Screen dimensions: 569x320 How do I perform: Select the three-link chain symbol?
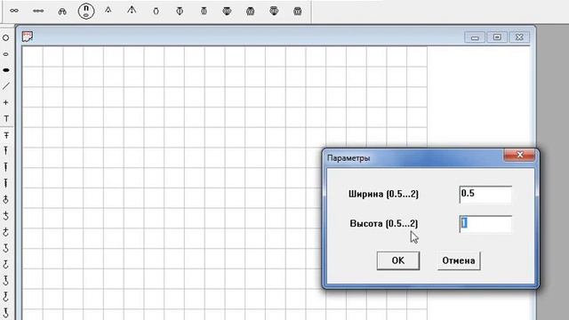(x=38, y=11)
